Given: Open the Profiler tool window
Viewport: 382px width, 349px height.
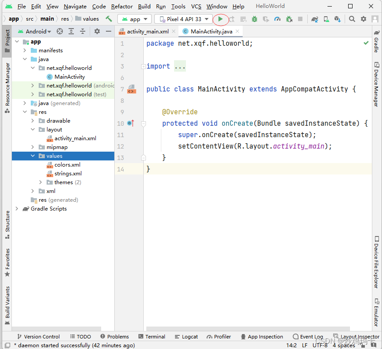Looking at the screenshot, I should click(219, 337).
